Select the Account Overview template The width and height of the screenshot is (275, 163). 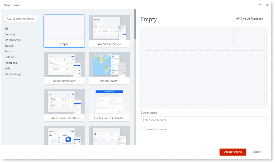[109, 31]
